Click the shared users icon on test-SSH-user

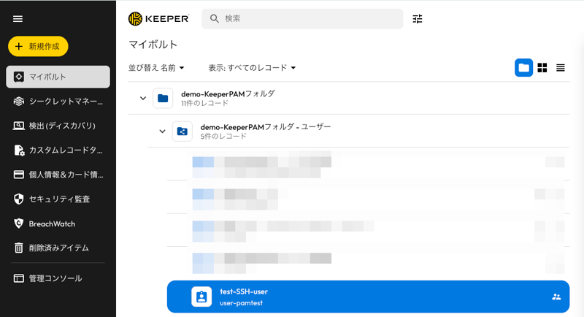[556, 297]
